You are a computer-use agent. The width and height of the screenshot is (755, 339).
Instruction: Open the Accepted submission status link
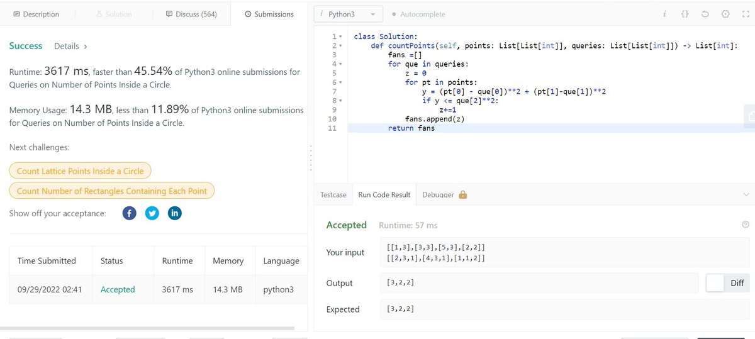pyautogui.click(x=118, y=290)
